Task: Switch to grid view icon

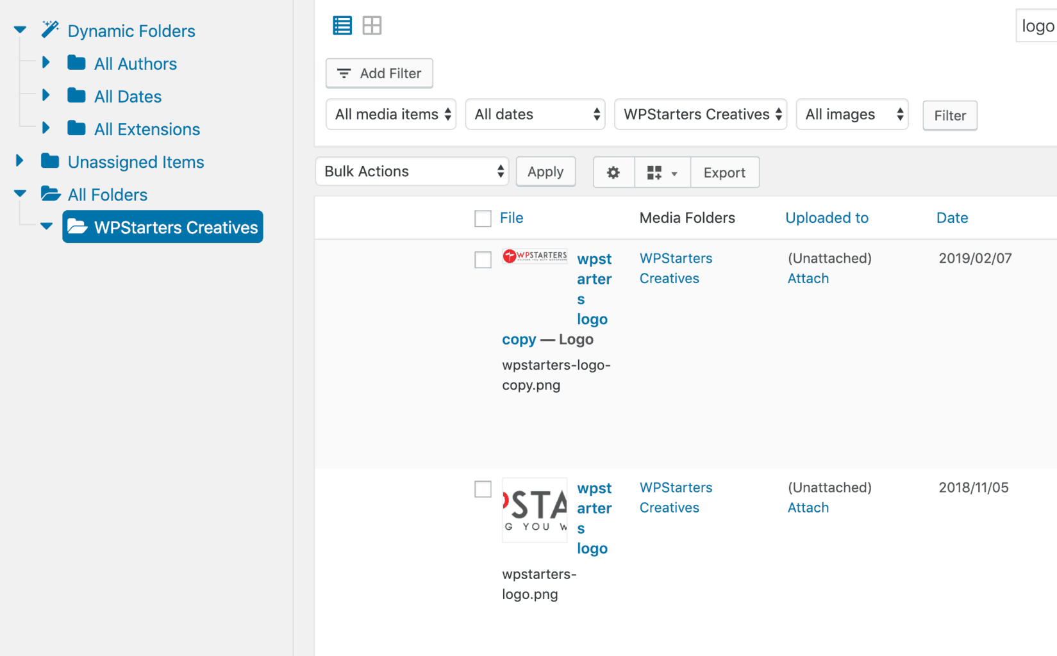Action: [x=372, y=26]
